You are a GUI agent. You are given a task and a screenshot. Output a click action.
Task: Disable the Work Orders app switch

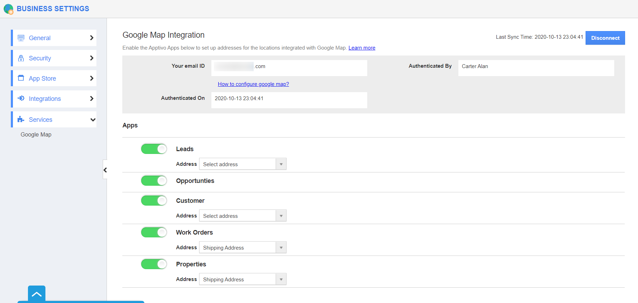pyautogui.click(x=154, y=232)
